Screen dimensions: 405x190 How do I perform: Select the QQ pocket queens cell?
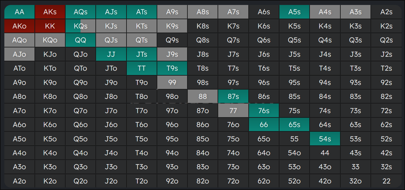click(81, 40)
